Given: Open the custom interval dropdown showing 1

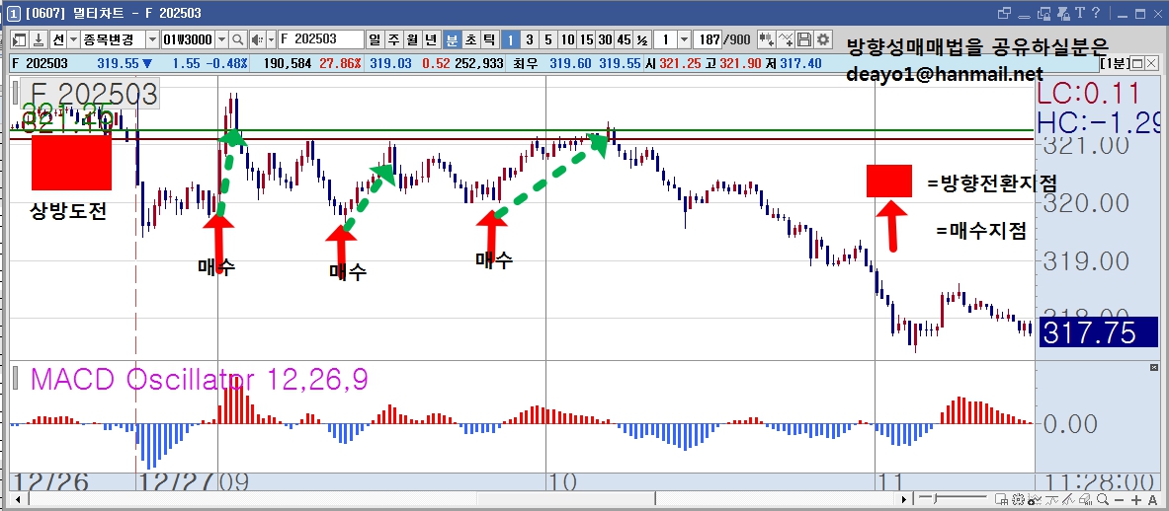Looking at the screenshot, I should coord(684,39).
